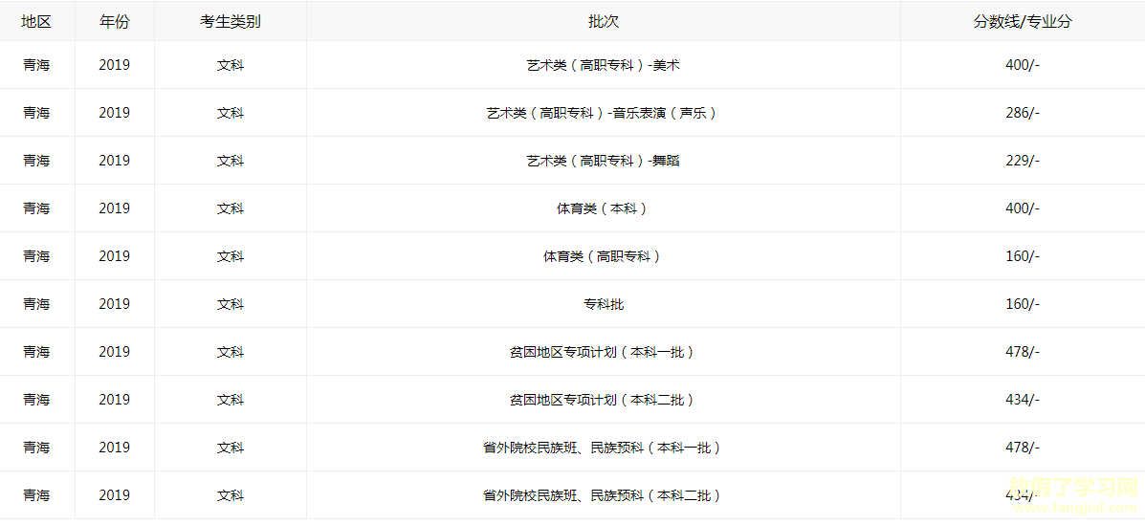Image resolution: width=1145 pixels, height=525 pixels.
Task: Click score 478/- in the 贫困地区专项计划(本科一批) row
Action: click(x=1023, y=352)
